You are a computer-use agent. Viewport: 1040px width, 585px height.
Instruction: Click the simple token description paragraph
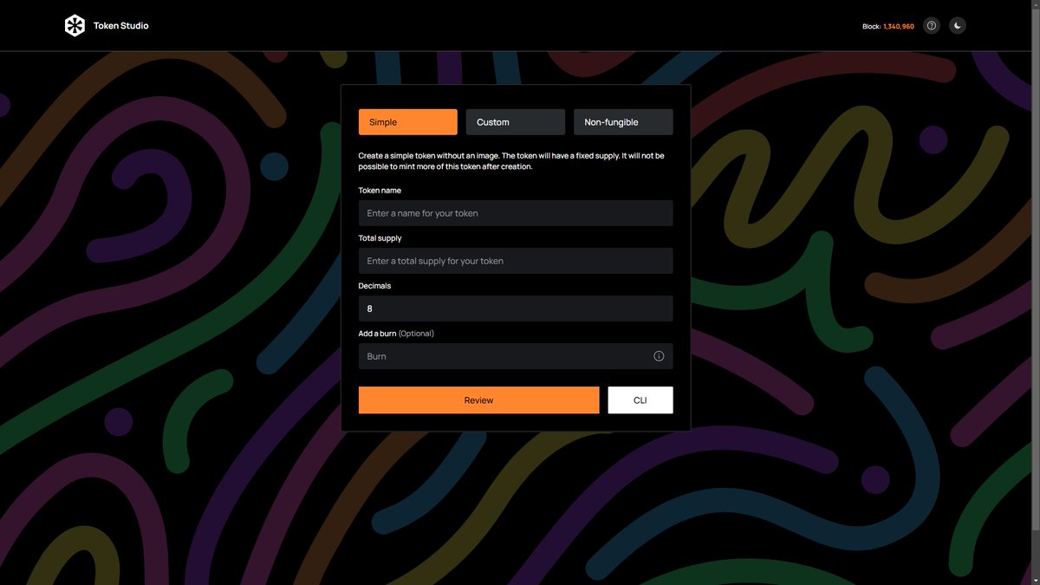coord(511,161)
